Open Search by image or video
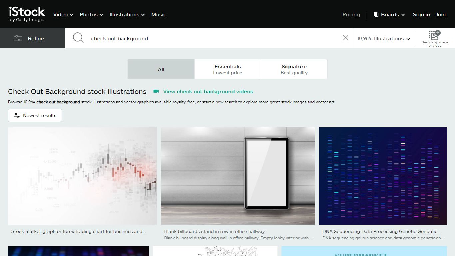The width and height of the screenshot is (455, 256). point(435,38)
